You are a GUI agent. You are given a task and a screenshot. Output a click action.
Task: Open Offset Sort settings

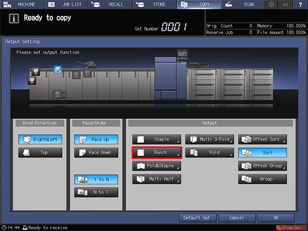(263, 139)
